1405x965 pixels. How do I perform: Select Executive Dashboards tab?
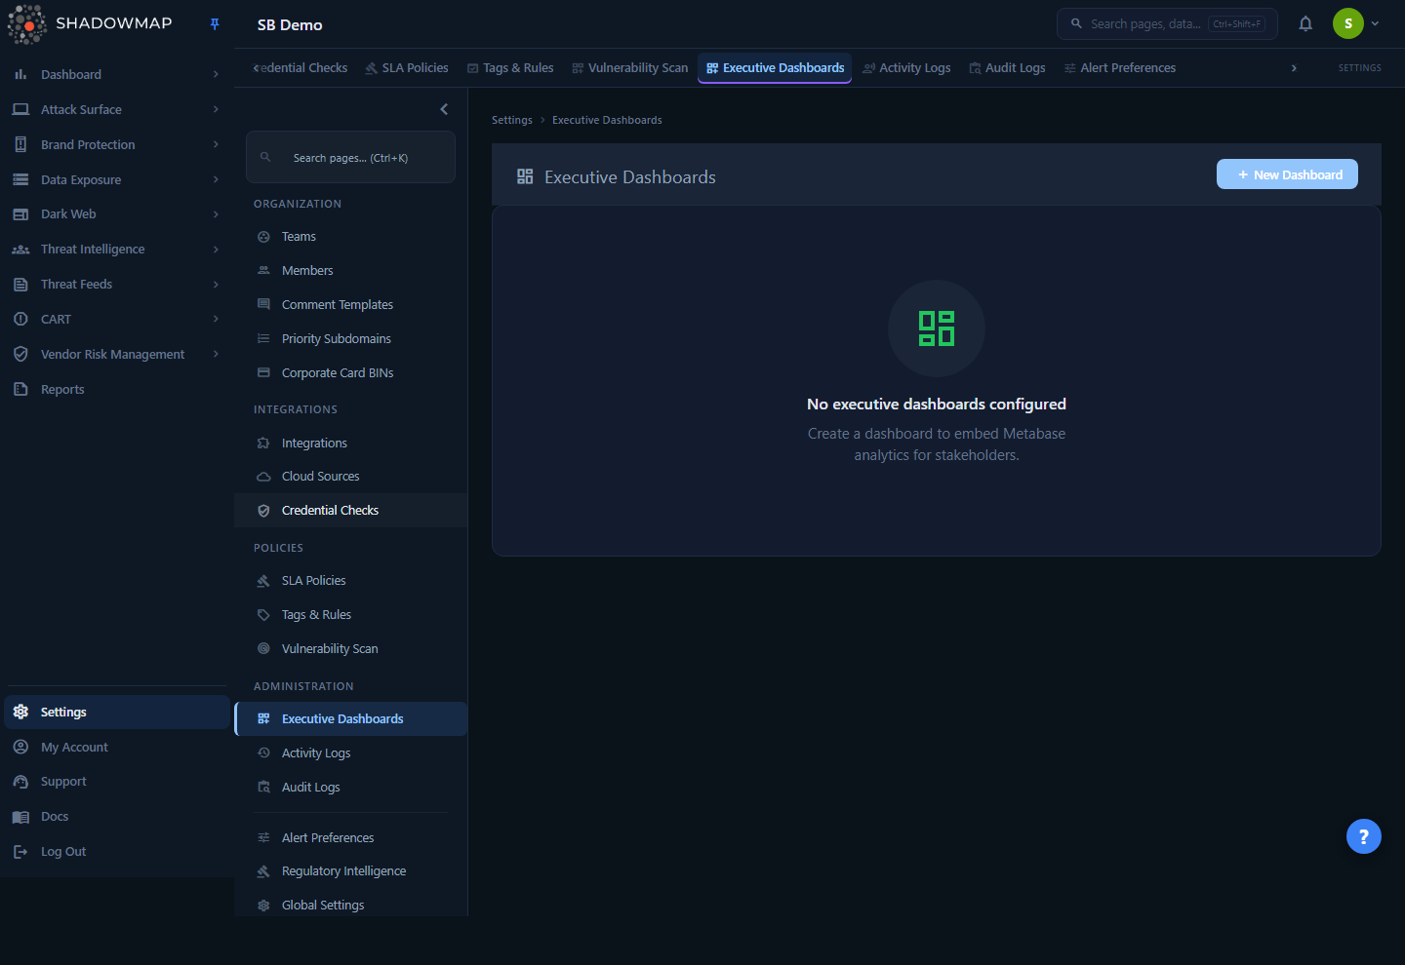[x=775, y=68]
